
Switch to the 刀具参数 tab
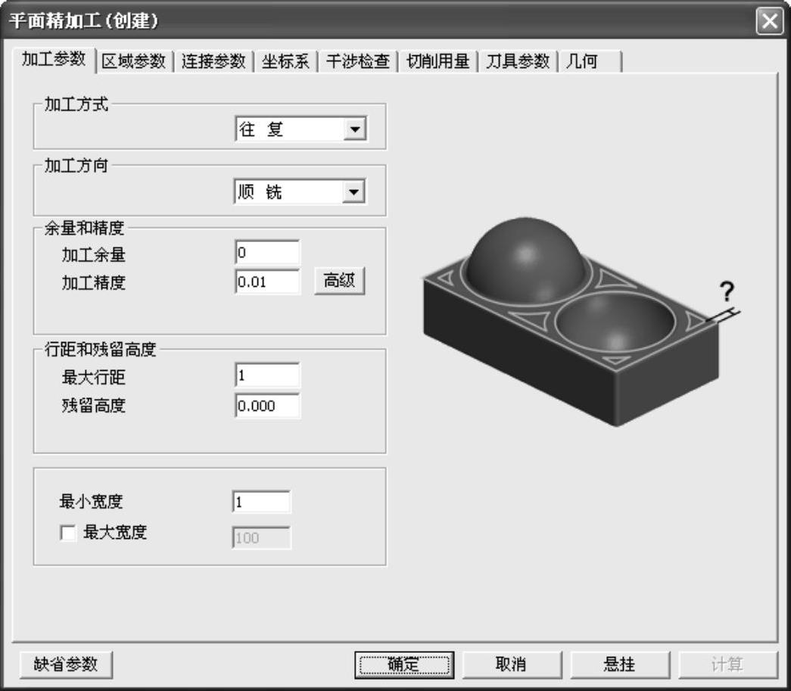pyautogui.click(x=518, y=62)
